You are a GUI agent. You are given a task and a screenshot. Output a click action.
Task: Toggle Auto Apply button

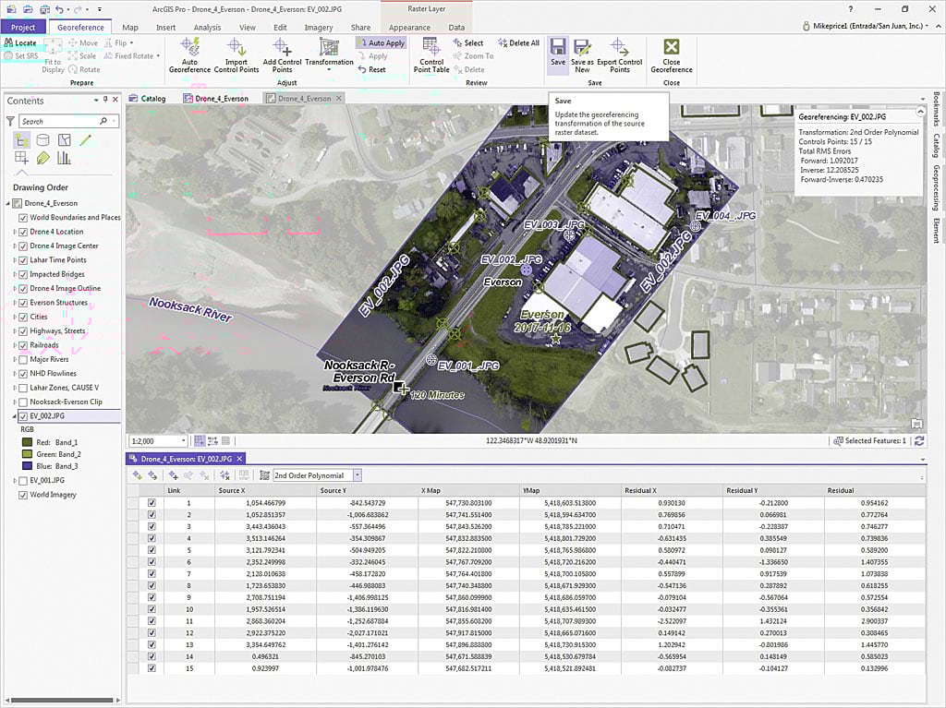click(381, 42)
